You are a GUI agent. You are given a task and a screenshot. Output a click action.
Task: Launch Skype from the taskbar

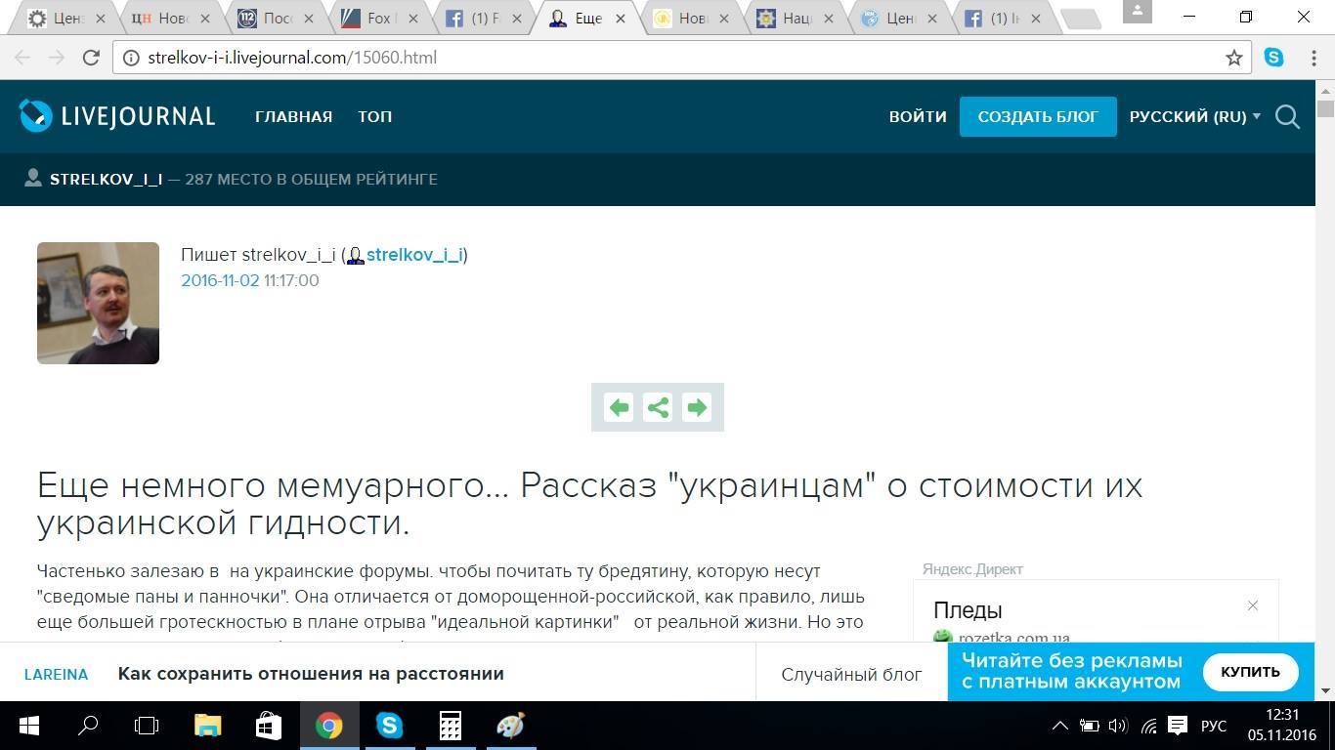click(x=389, y=726)
